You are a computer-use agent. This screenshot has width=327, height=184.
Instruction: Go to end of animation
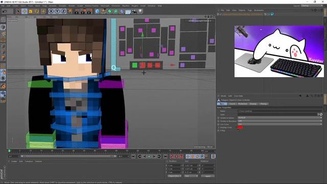(166, 156)
